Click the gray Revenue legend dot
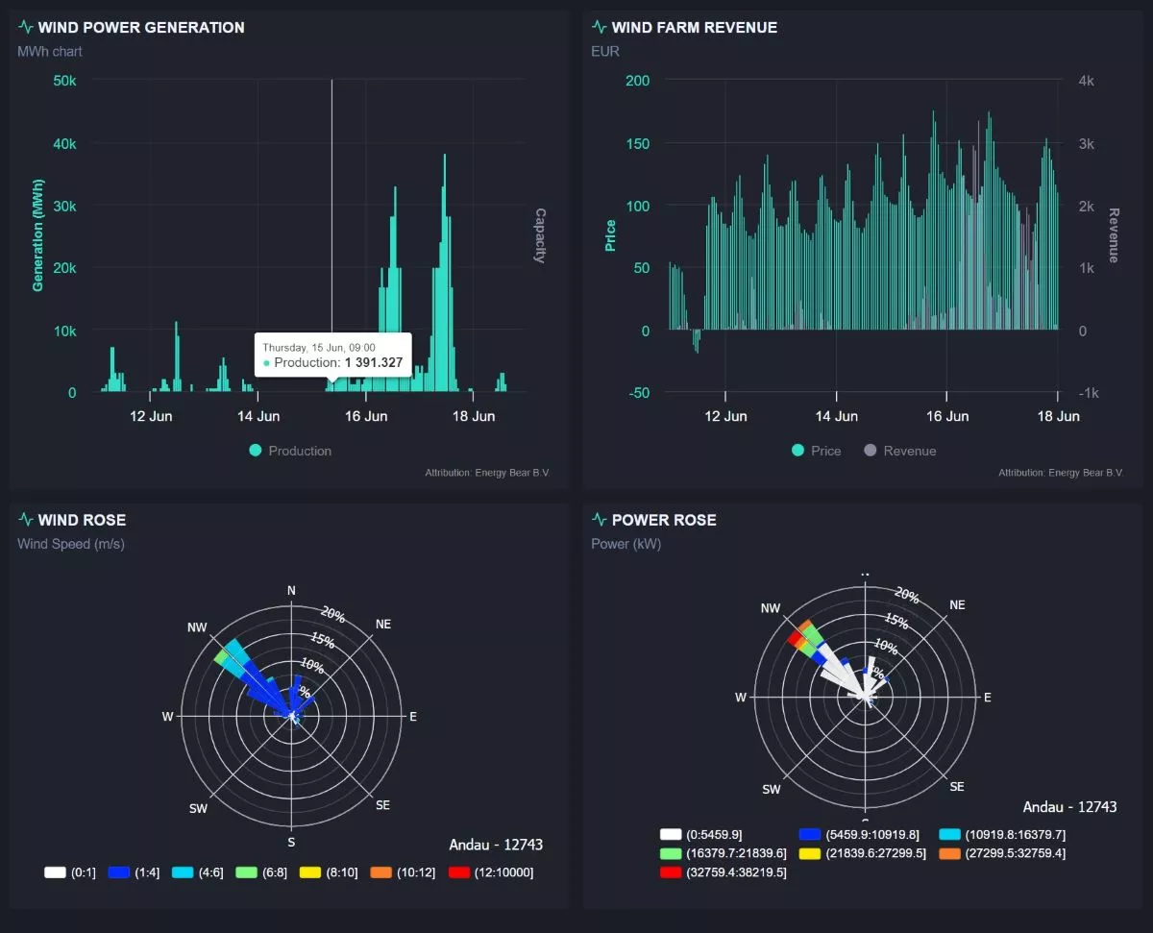Screen dimensions: 1153x933 tap(871, 451)
